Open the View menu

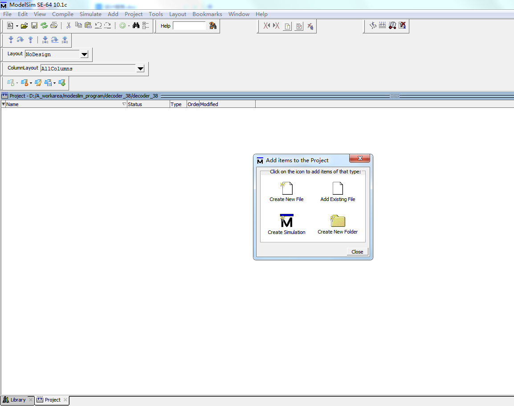coord(40,14)
